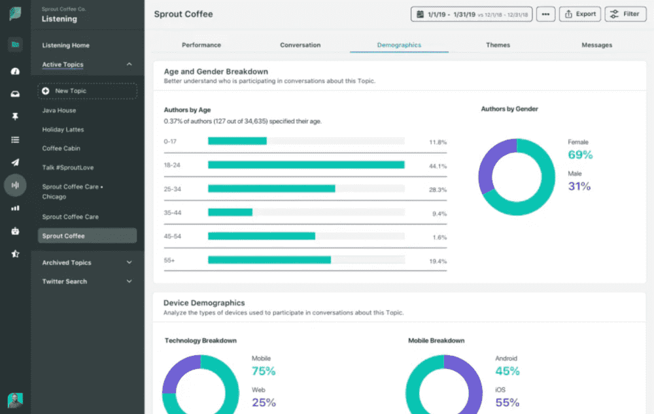Viewport: 654px width, 414px height.
Task: Open the publishing paper plane icon
Action: (x=15, y=163)
